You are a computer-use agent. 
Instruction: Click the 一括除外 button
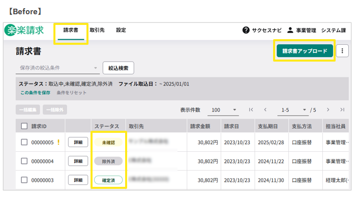click(x=55, y=109)
